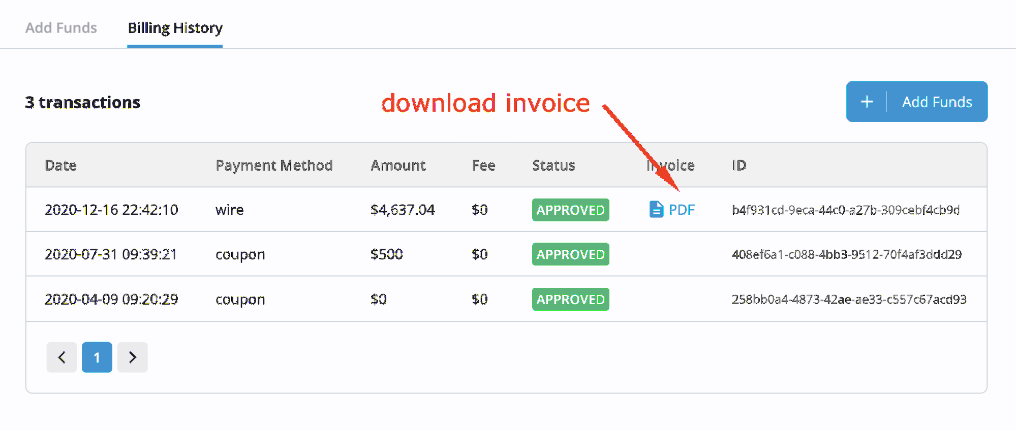
Task: Click the $0 fee in 2020-07-31 row
Action: (479, 254)
